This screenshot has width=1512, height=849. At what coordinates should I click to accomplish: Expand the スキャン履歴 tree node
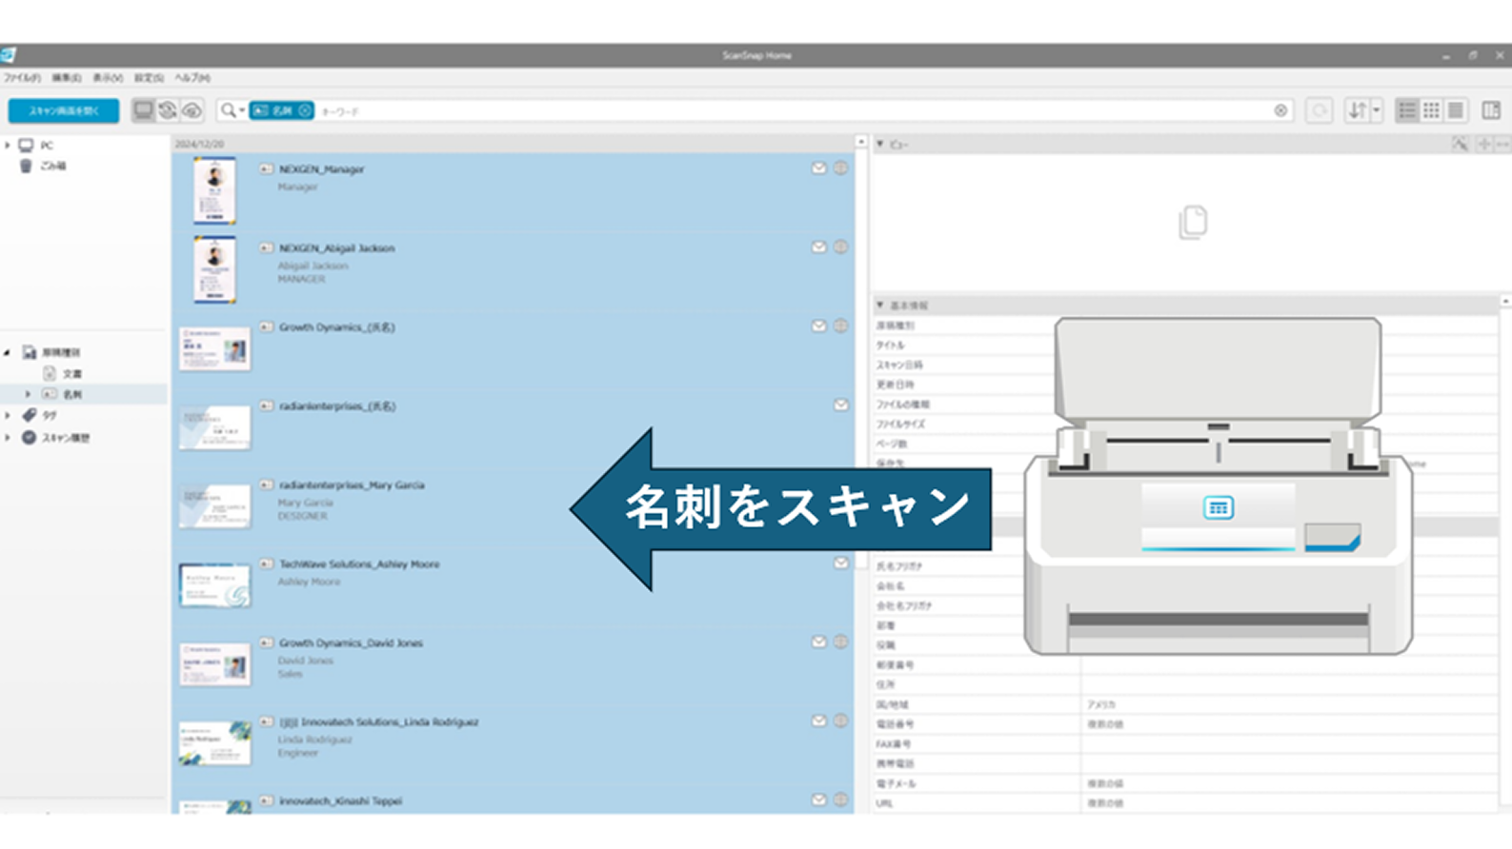pos(8,438)
